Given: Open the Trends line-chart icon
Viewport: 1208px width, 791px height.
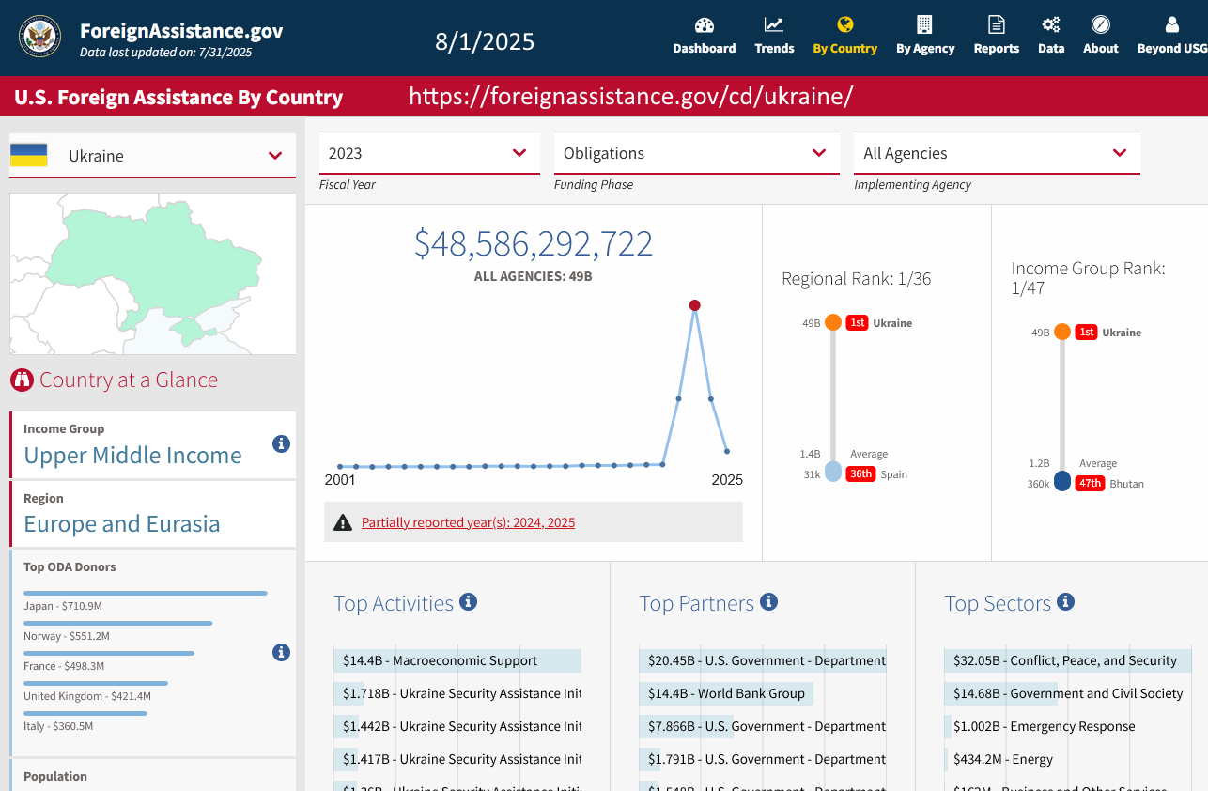Looking at the screenshot, I should (774, 25).
